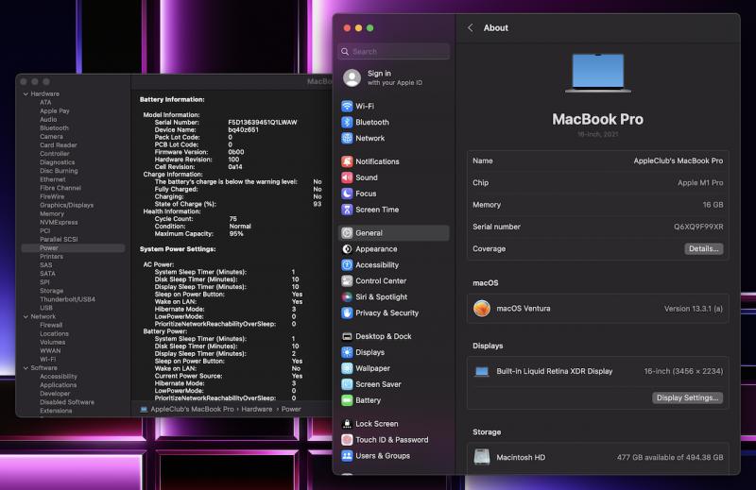Open the Control Center icon
This screenshot has width=756, height=490.
[x=347, y=281]
